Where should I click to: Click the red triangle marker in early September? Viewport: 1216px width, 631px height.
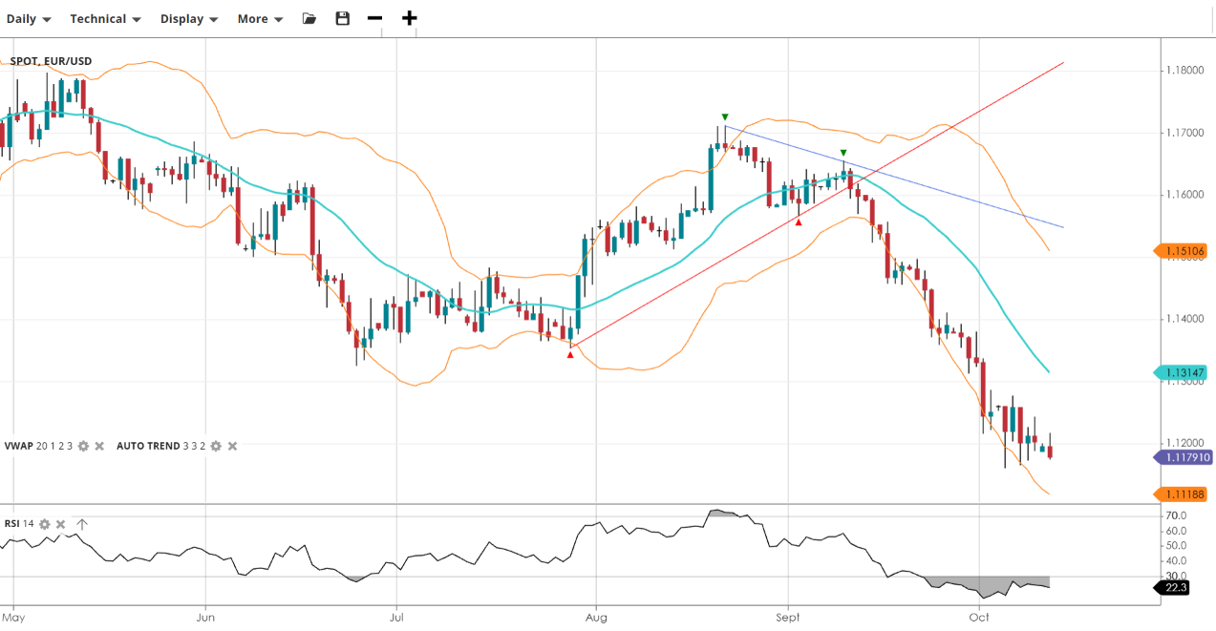(799, 221)
